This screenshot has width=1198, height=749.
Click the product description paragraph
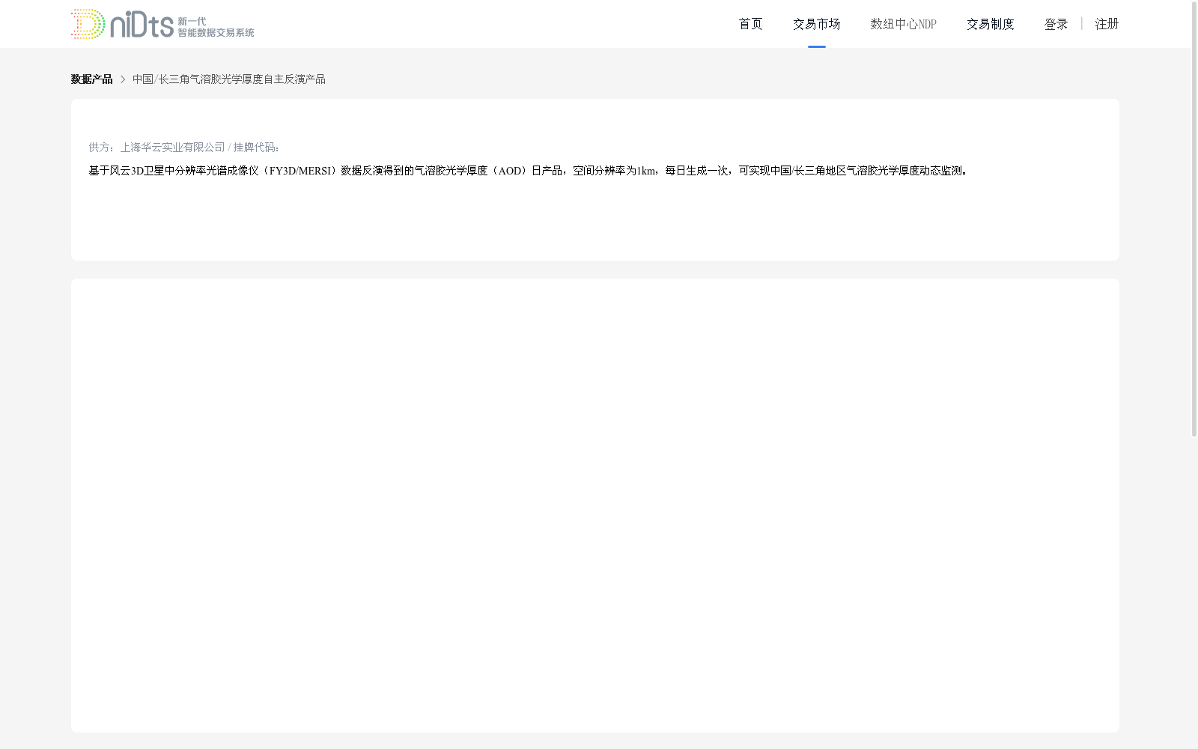click(528, 171)
